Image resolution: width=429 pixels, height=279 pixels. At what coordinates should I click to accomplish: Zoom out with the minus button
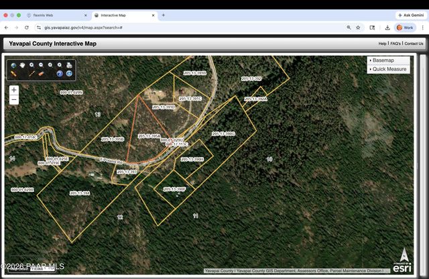coord(14,100)
